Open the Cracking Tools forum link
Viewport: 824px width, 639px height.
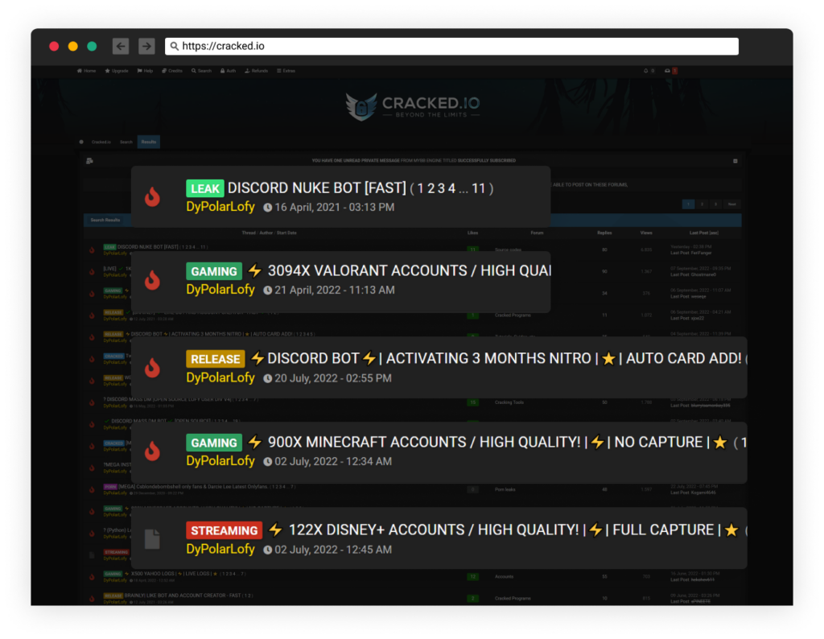(509, 402)
